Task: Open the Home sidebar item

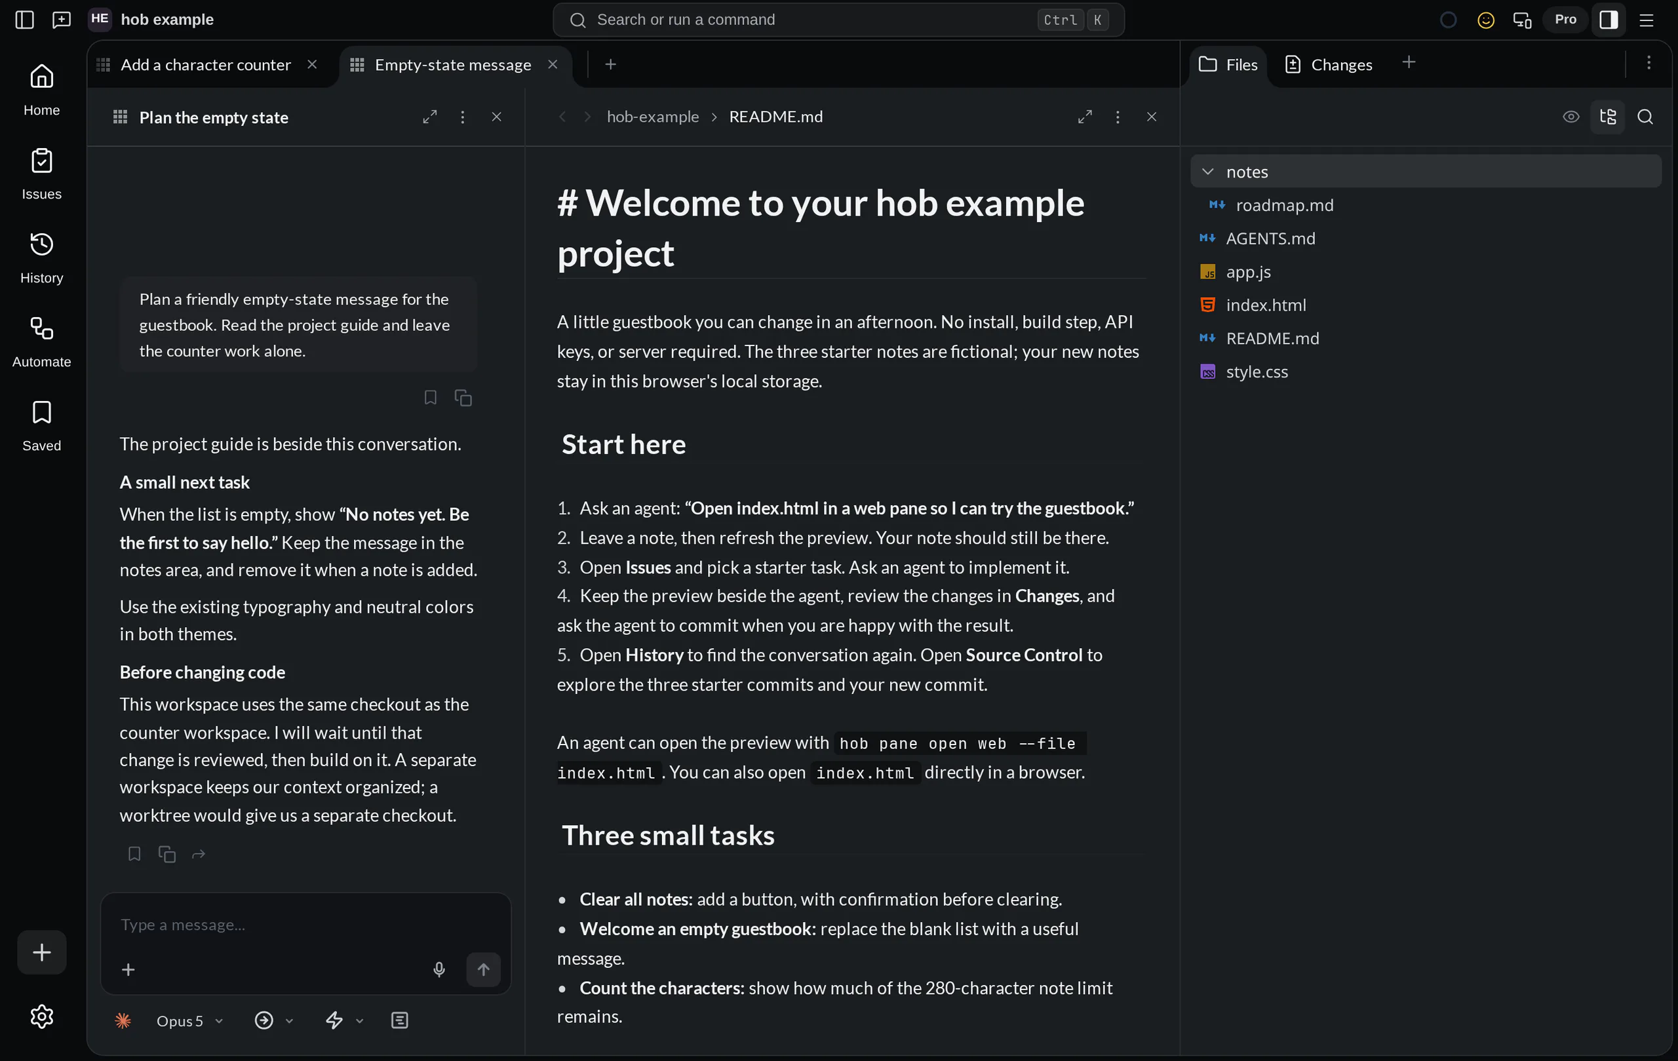Action: (42, 90)
